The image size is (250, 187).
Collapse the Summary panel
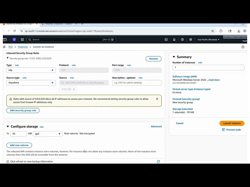[174, 57]
